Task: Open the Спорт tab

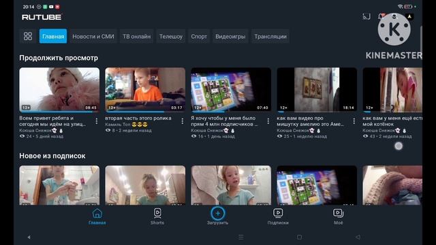Action: point(199,36)
